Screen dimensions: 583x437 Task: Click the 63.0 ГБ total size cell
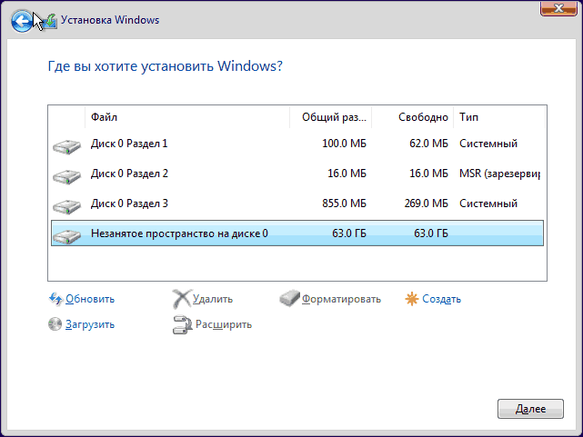click(x=349, y=233)
